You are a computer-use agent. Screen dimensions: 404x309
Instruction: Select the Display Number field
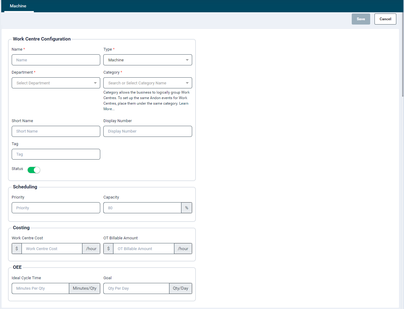(148, 131)
